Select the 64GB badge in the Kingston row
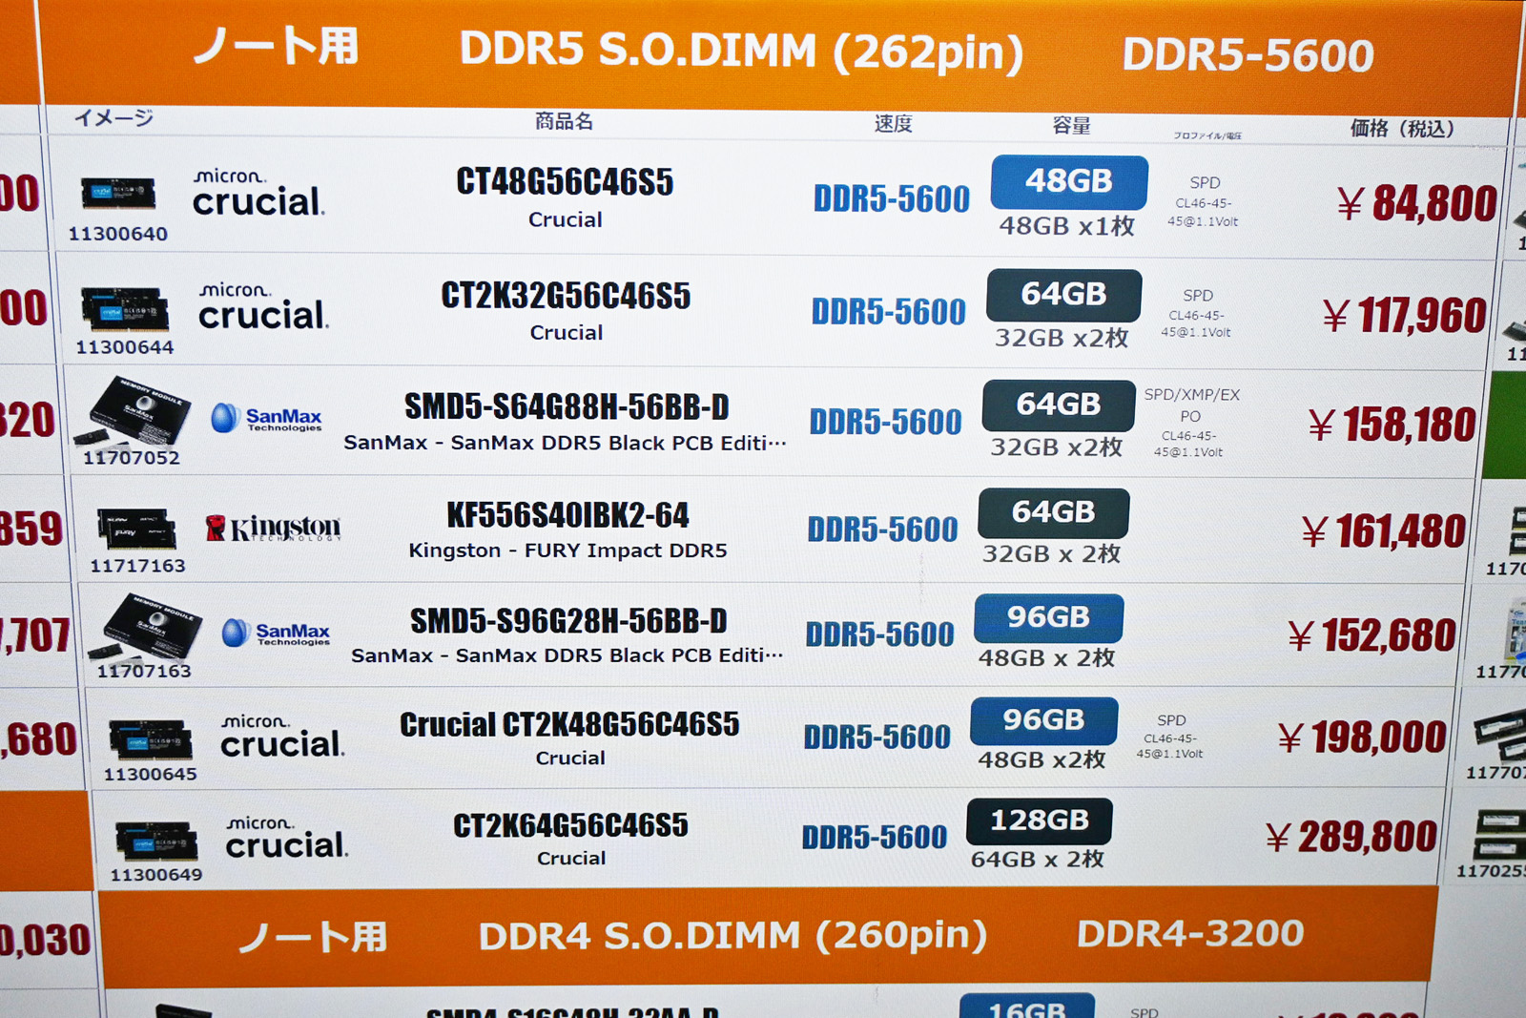1526x1018 pixels. pyautogui.click(x=1054, y=512)
